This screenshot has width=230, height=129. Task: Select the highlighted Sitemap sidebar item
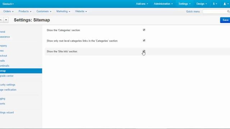coord(21,71)
